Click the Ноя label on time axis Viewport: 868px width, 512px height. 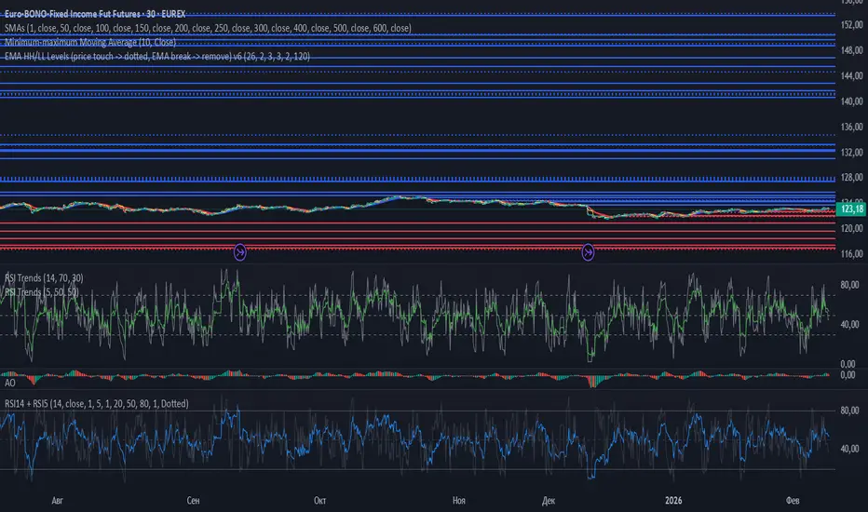(x=459, y=501)
